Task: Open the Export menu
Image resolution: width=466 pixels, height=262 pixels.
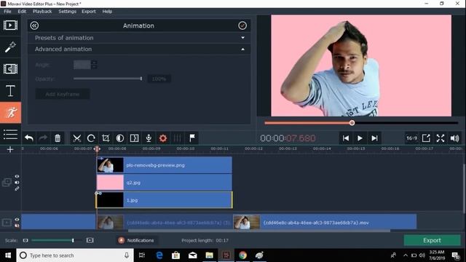Action: (89, 12)
